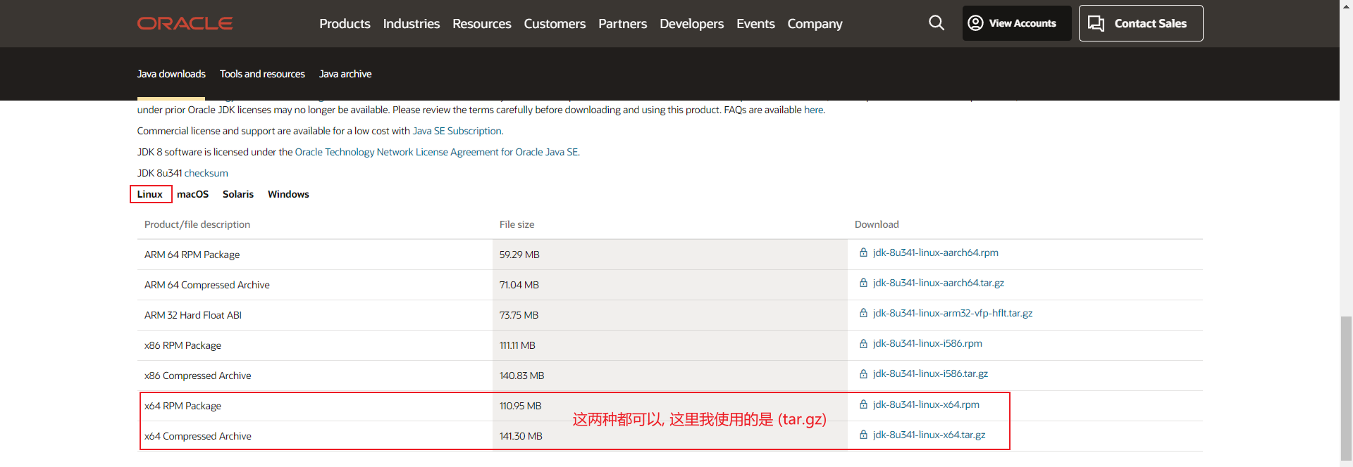This screenshot has height=467, width=1353.
Task: Click the '73.75 MB' file size
Action: click(x=519, y=315)
